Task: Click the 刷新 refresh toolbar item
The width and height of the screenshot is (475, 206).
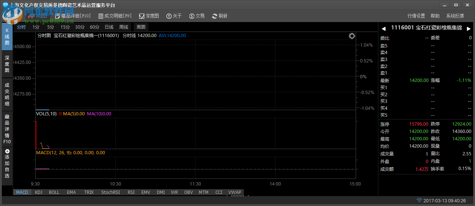Action: coord(219,16)
